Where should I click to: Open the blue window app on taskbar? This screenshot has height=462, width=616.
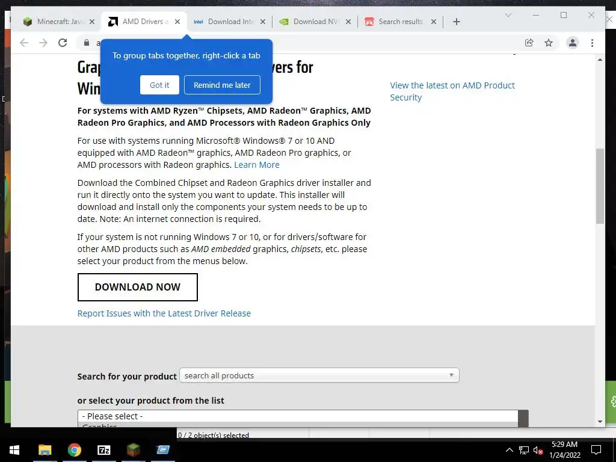tap(162, 450)
